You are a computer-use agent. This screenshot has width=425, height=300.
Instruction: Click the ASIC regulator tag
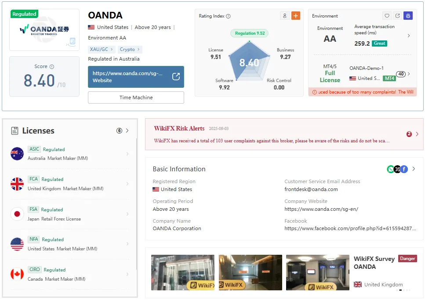(34, 149)
